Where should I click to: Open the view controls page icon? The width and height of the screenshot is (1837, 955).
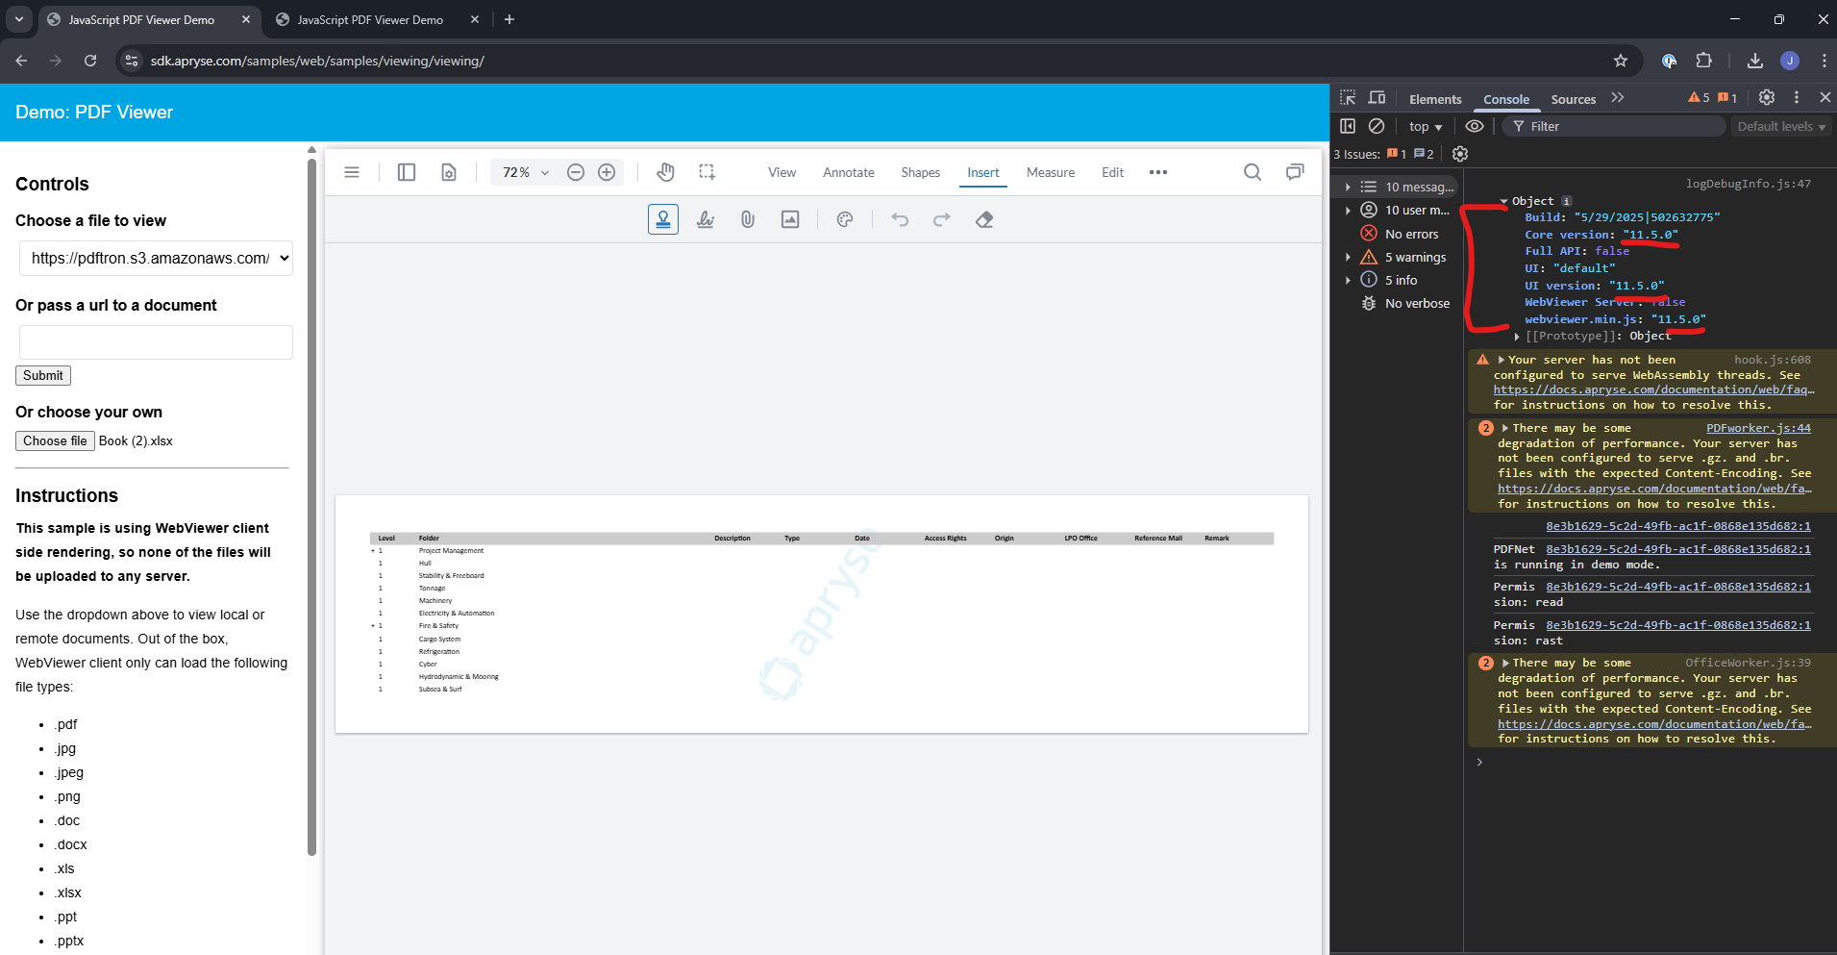pyautogui.click(x=449, y=172)
